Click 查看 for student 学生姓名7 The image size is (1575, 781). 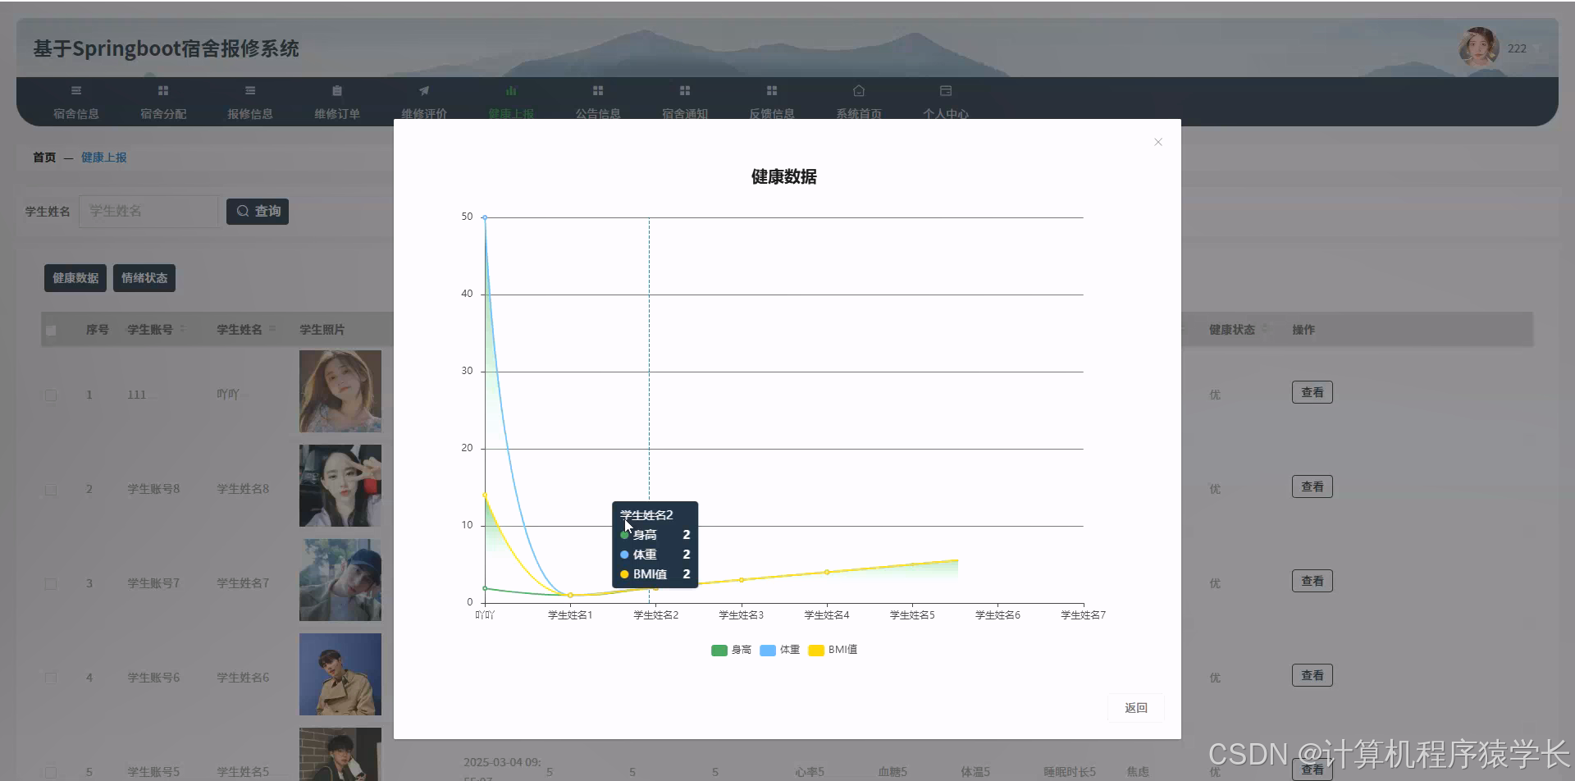click(x=1312, y=580)
